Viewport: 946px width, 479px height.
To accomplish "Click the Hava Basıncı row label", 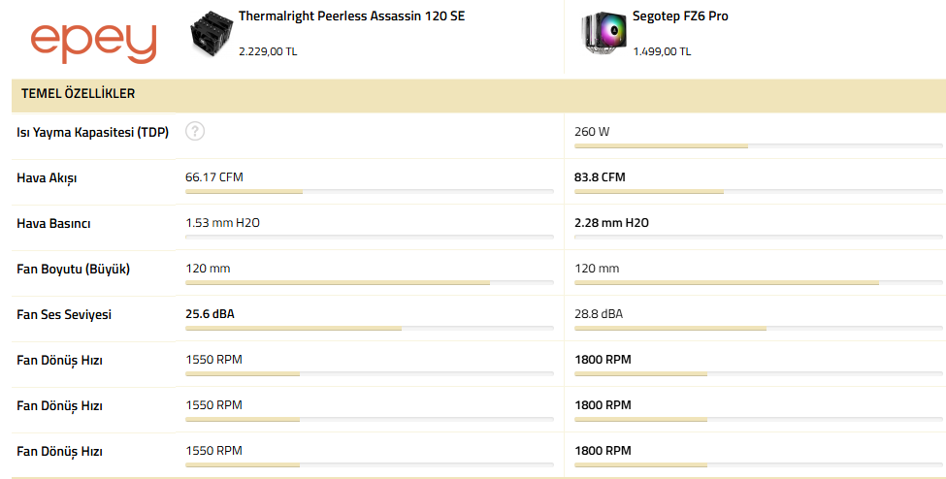I will coord(53,224).
